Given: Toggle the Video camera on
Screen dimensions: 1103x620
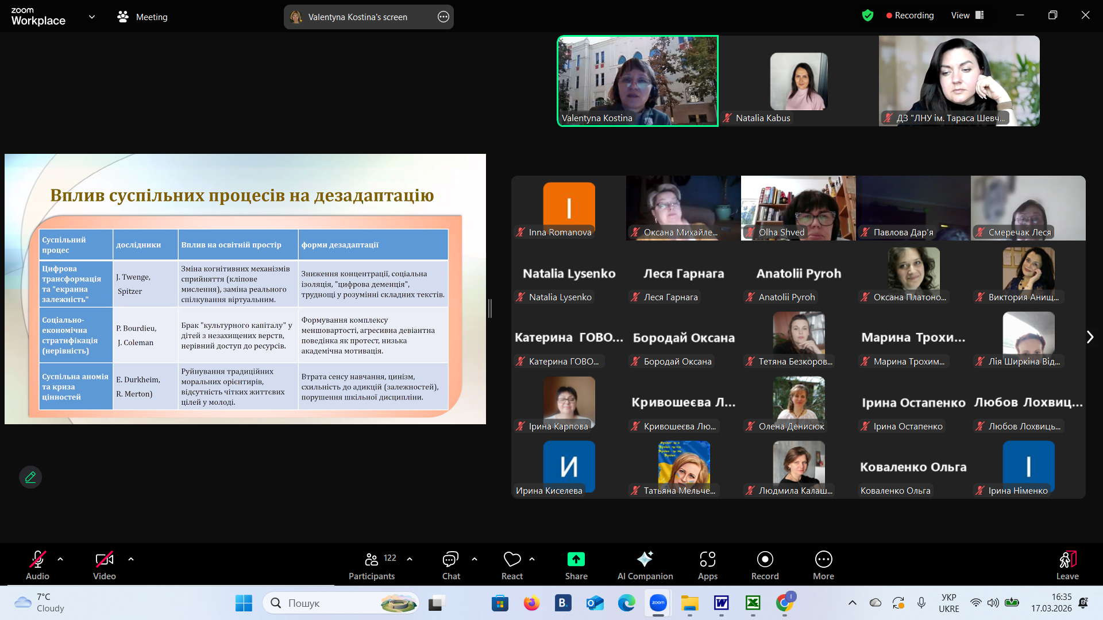Looking at the screenshot, I should click(x=104, y=559).
